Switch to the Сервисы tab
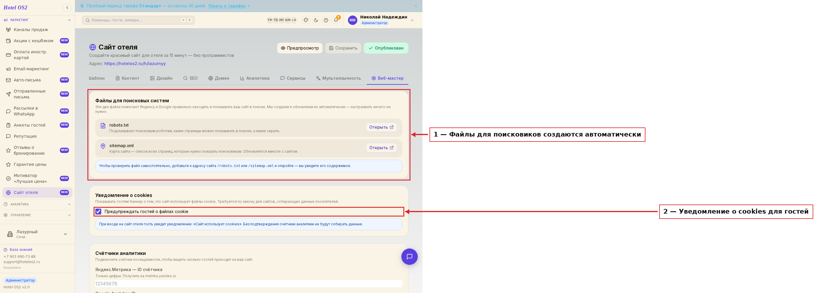 pos(293,78)
